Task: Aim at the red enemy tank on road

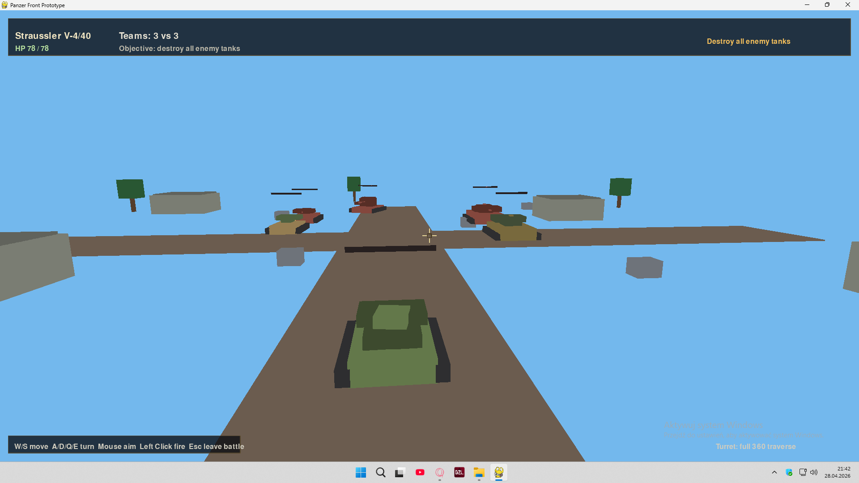Action: point(368,205)
